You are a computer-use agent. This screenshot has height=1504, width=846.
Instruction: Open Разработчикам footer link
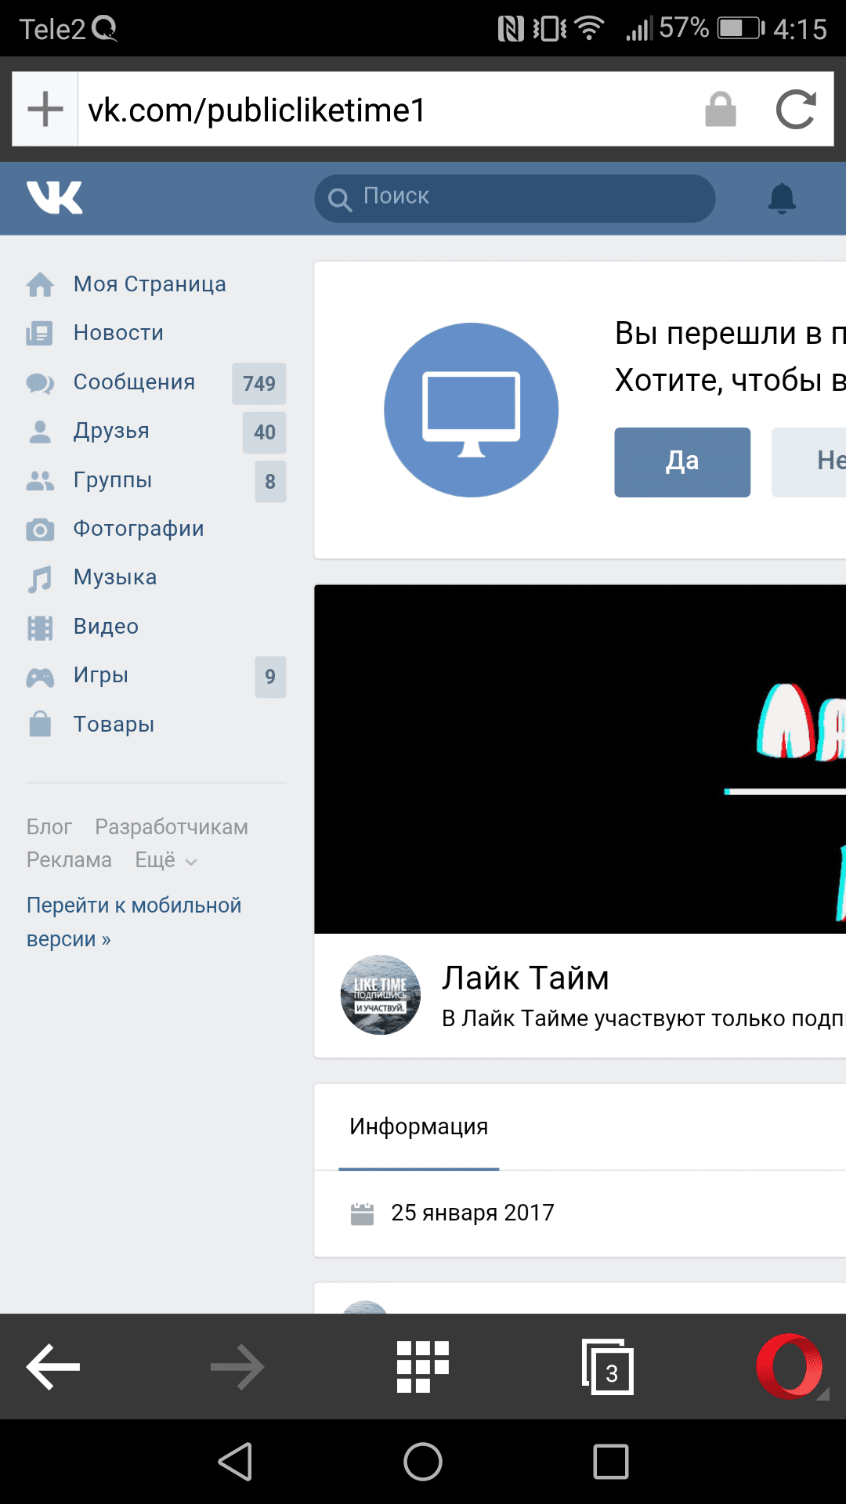(171, 827)
